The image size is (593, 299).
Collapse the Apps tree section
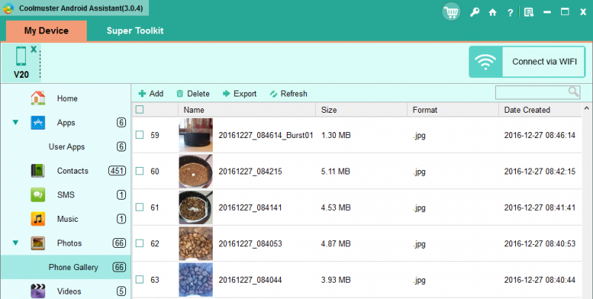click(x=16, y=122)
